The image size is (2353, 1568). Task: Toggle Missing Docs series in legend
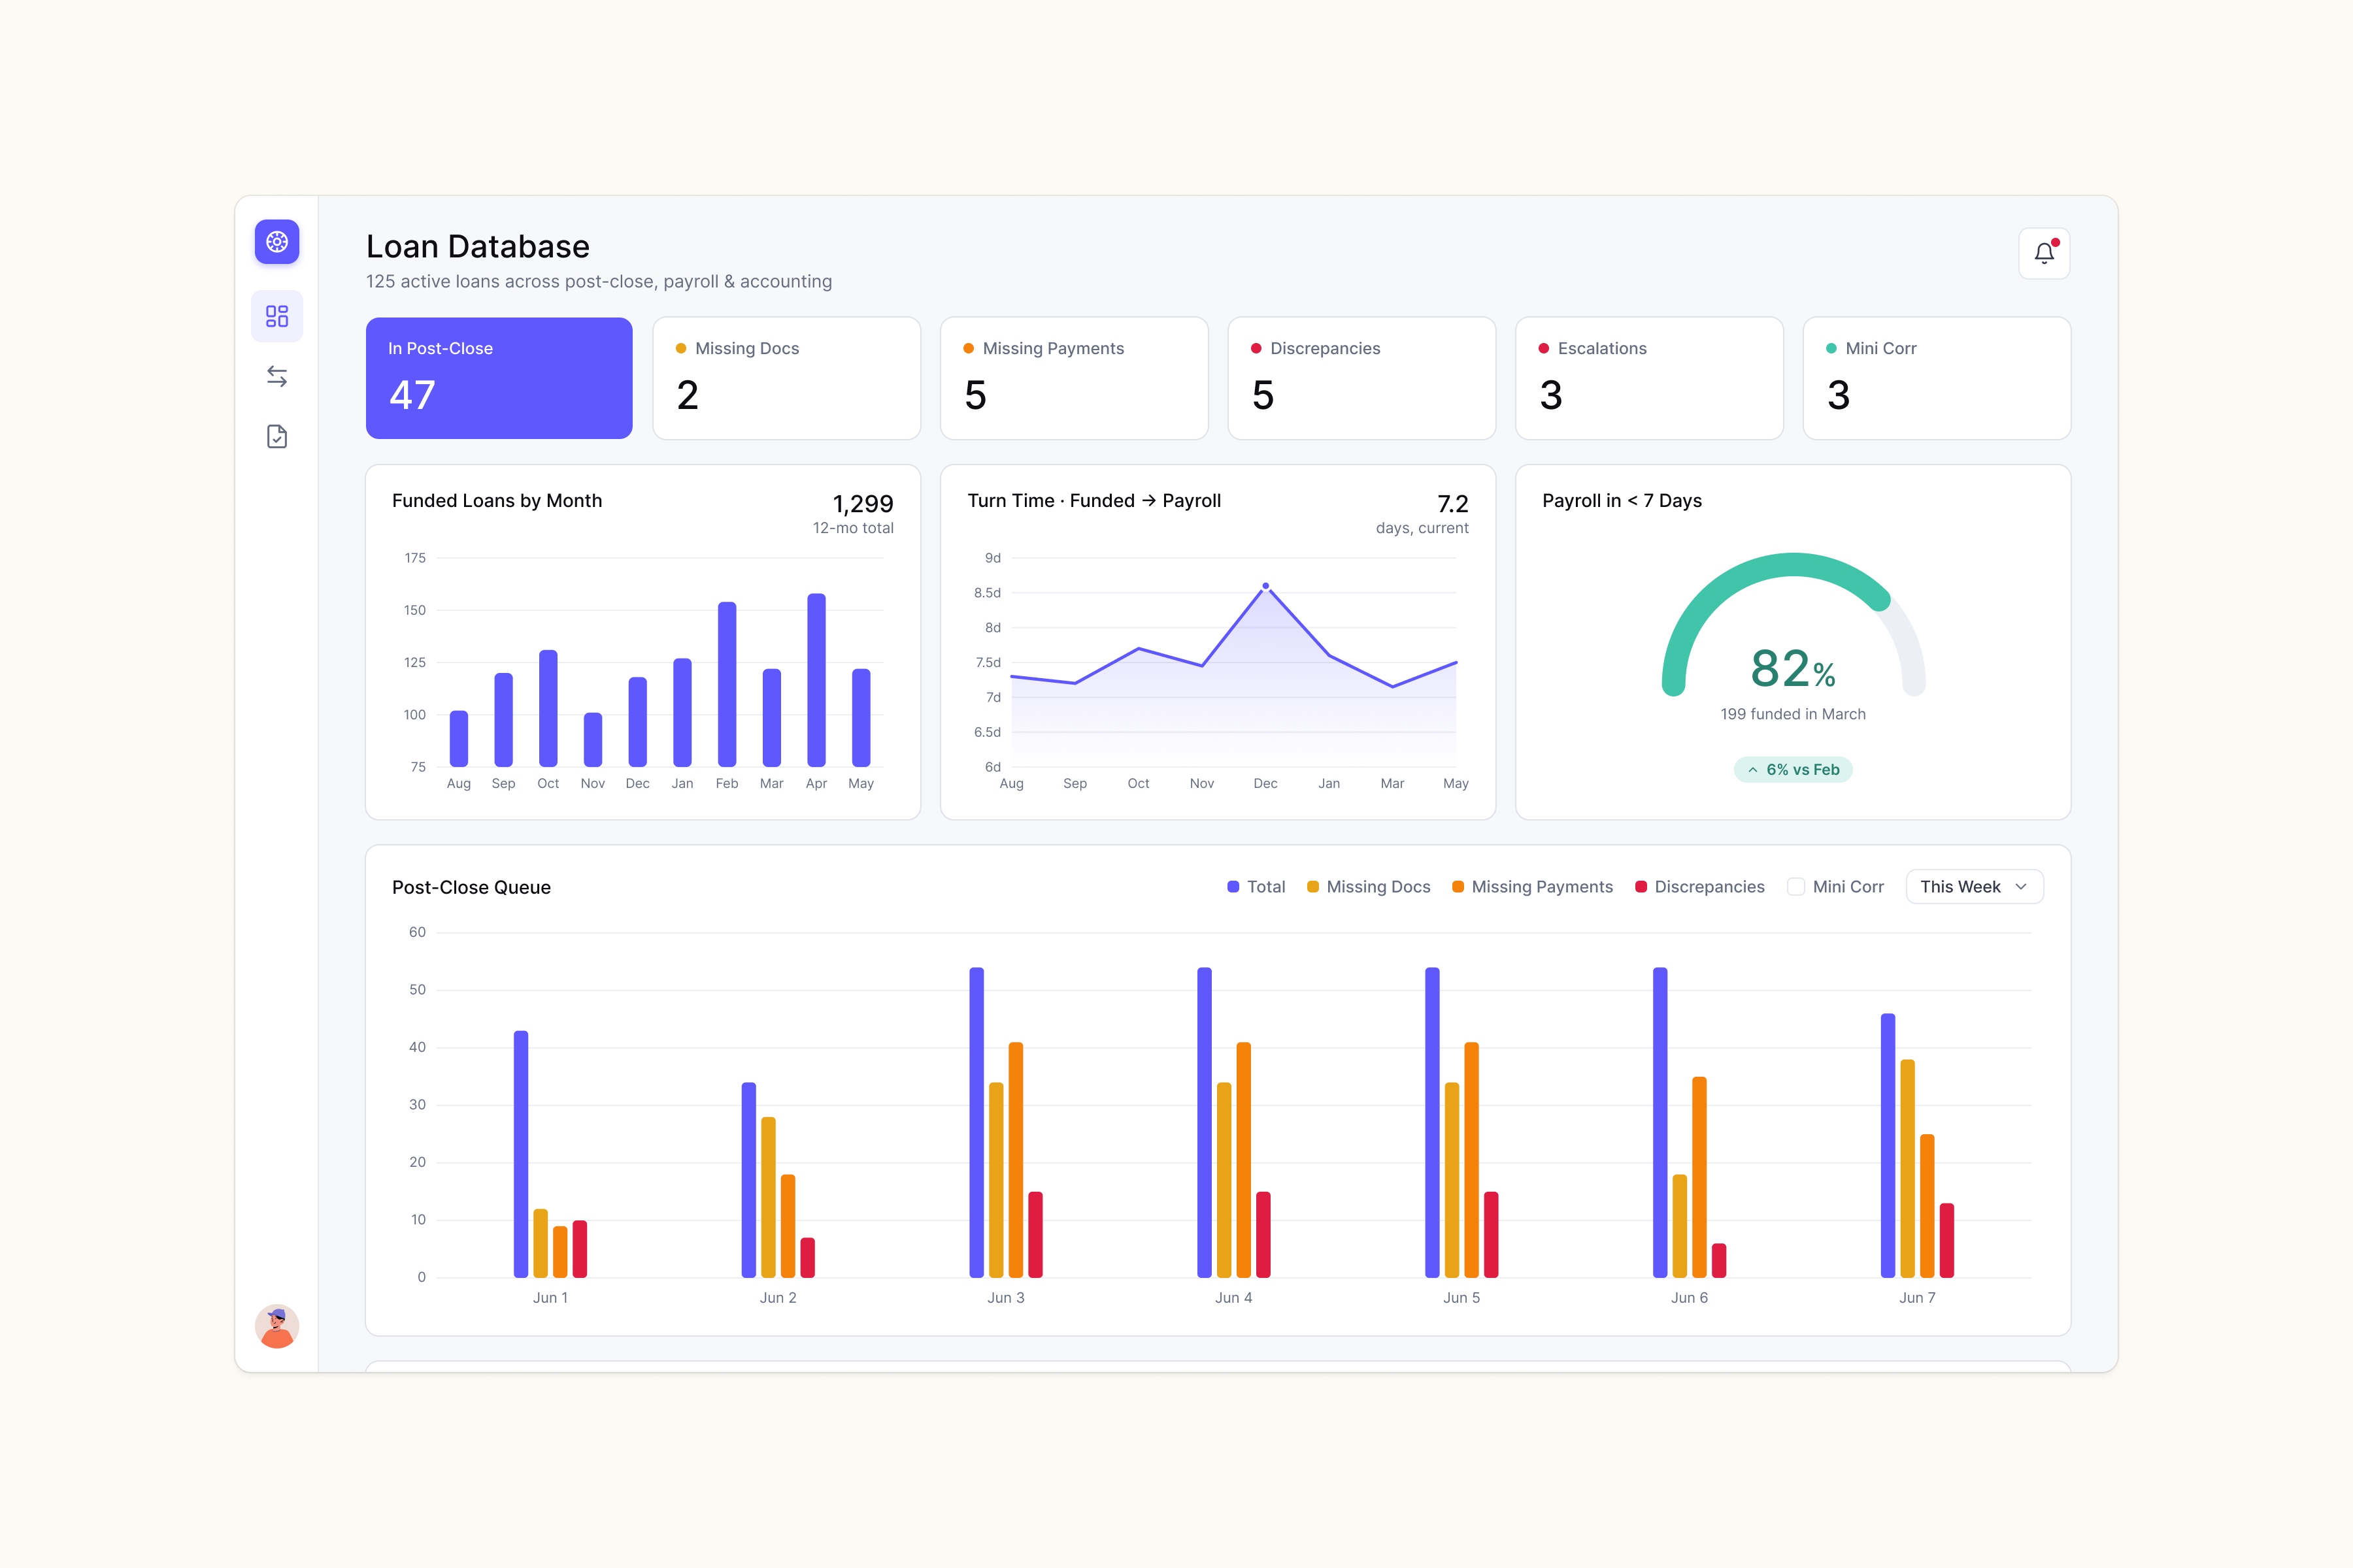tap(1369, 887)
